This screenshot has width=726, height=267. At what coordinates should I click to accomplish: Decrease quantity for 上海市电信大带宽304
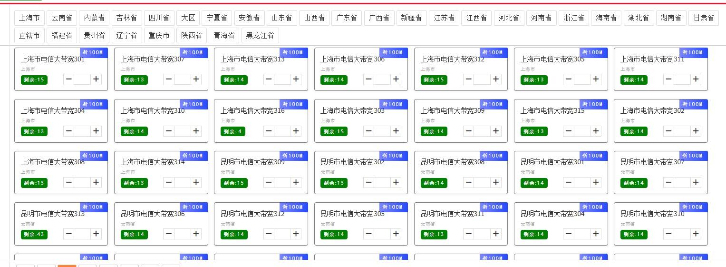(x=69, y=131)
